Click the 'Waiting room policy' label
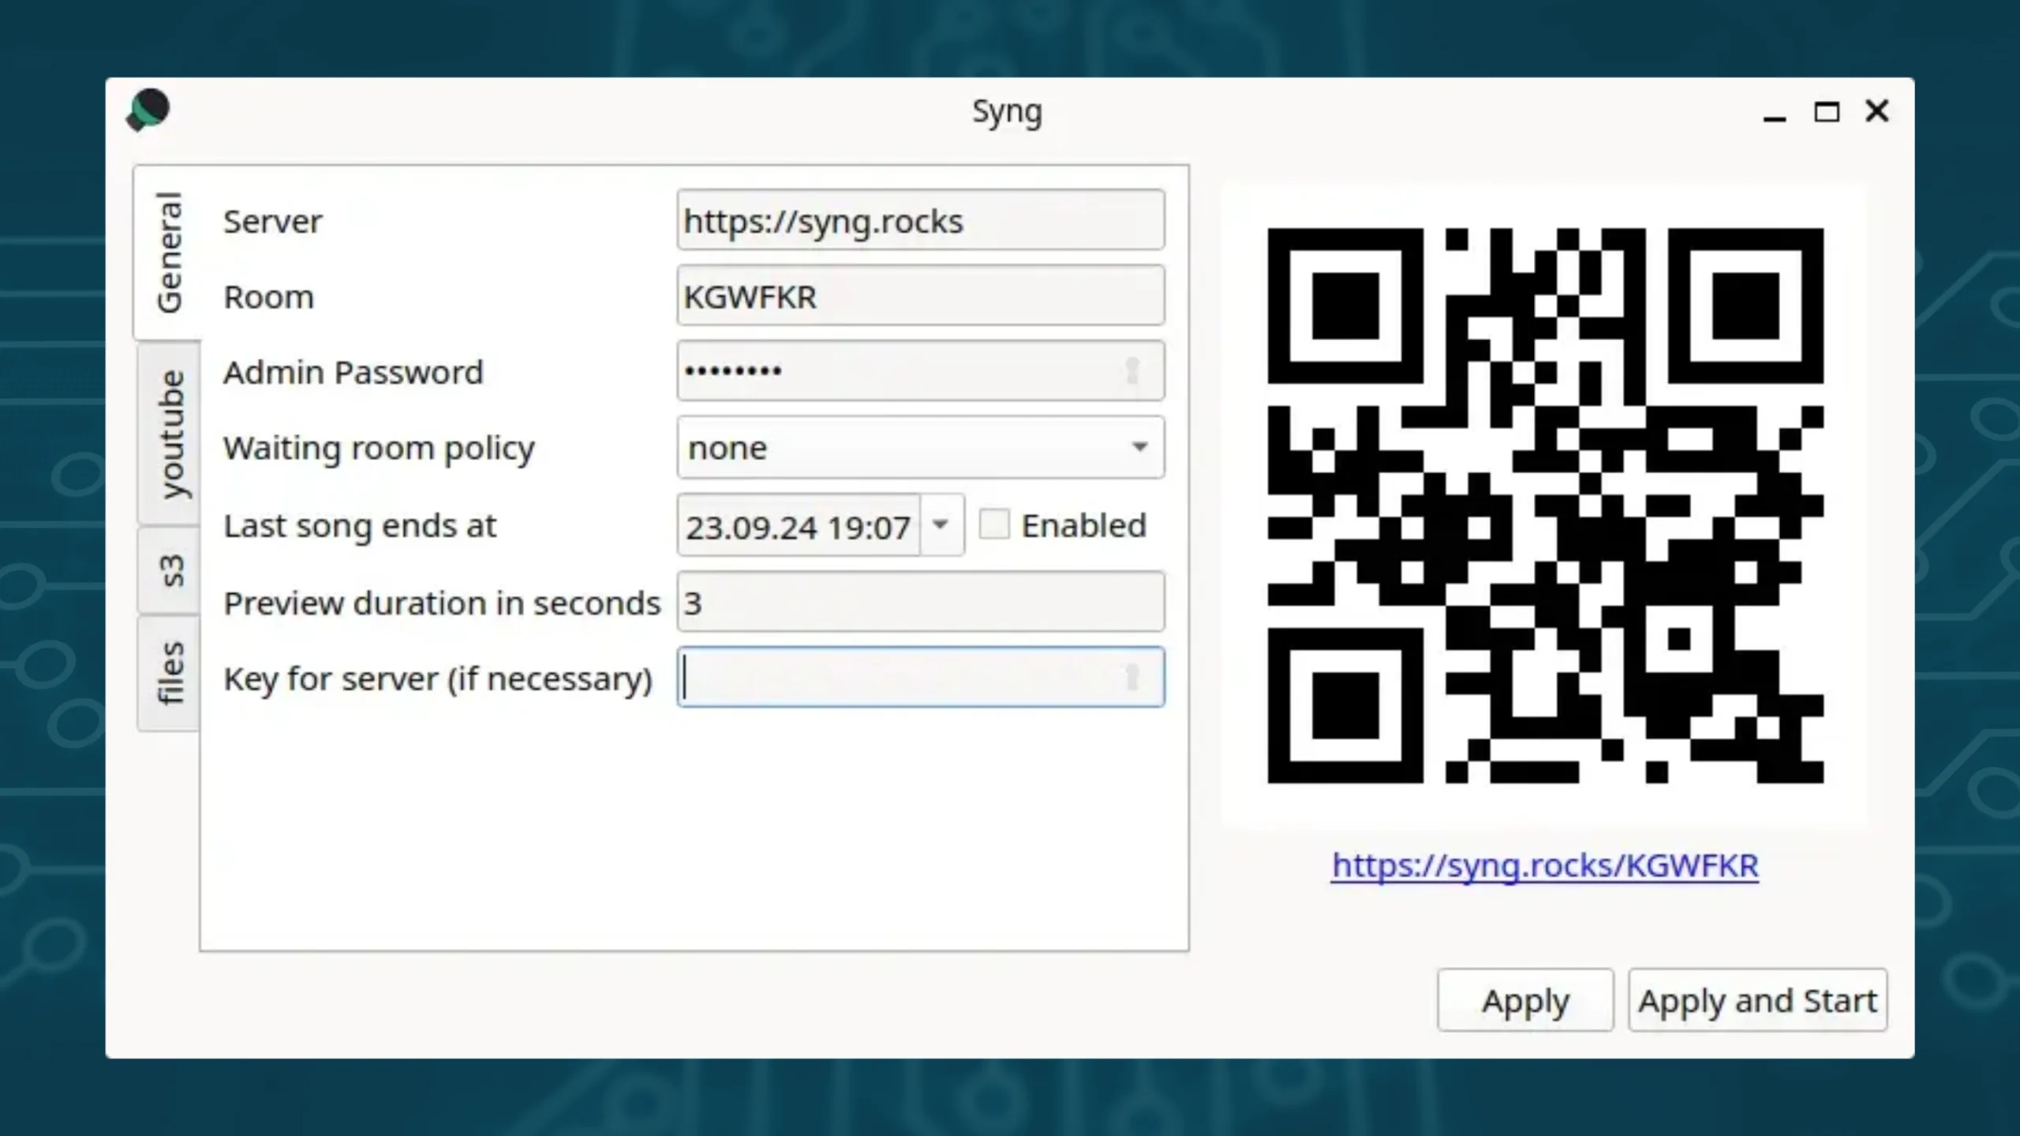Image resolution: width=2020 pixels, height=1136 pixels. pyautogui.click(x=379, y=448)
